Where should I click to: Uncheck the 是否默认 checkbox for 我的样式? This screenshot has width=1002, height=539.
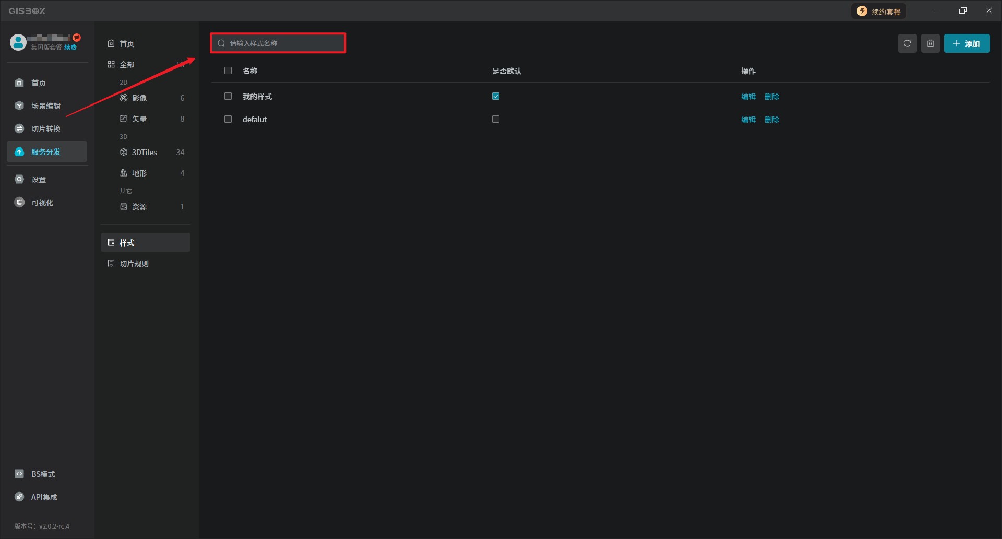[496, 96]
